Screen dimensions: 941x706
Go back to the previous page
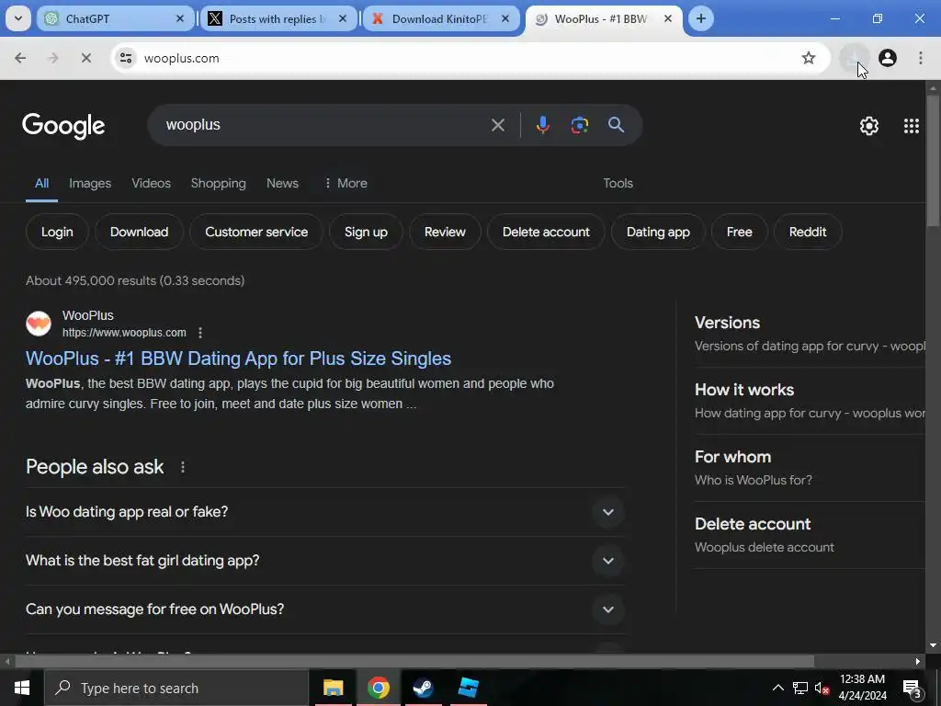[20, 58]
